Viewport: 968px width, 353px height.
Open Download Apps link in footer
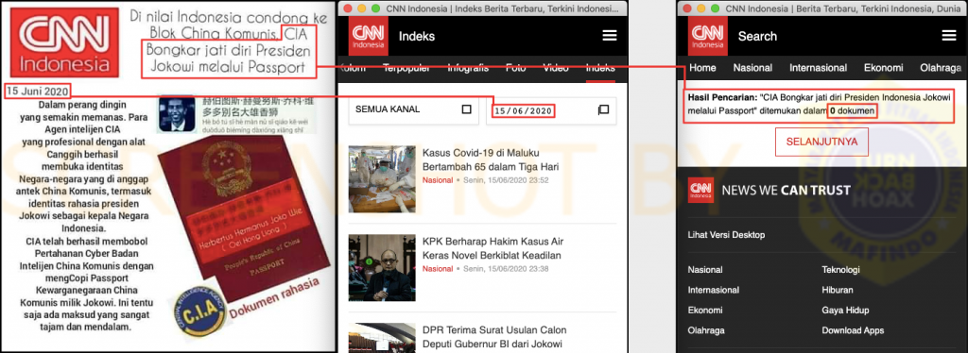pyautogui.click(x=853, y=330)
